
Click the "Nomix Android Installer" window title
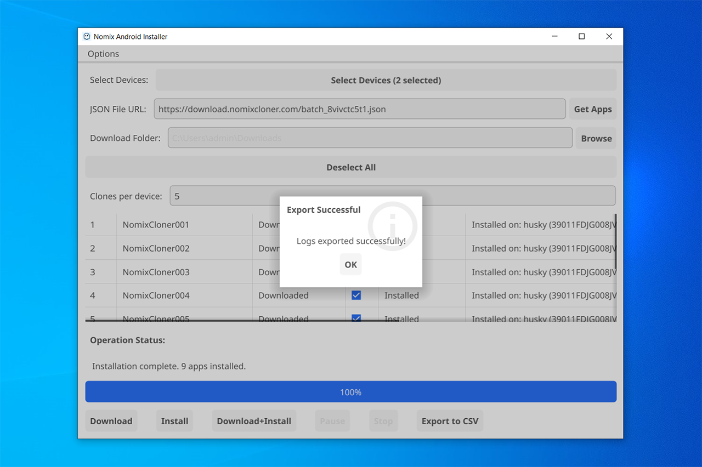[x=131, y=37]
